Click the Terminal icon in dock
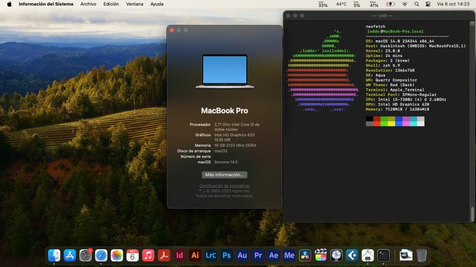Viewport: 476px width, 267px height. point(383,255)
